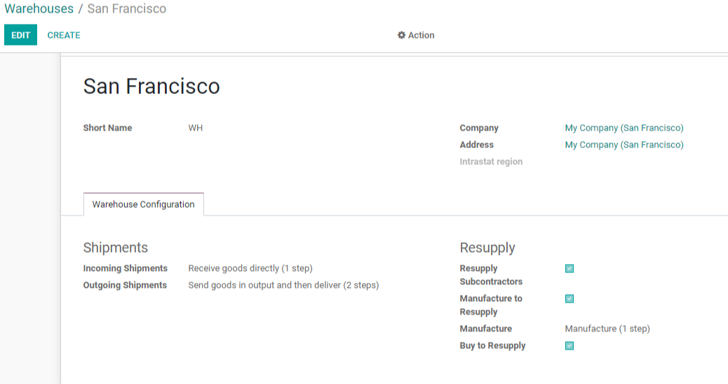Click the gear icon beside Action

pos(402,35)
